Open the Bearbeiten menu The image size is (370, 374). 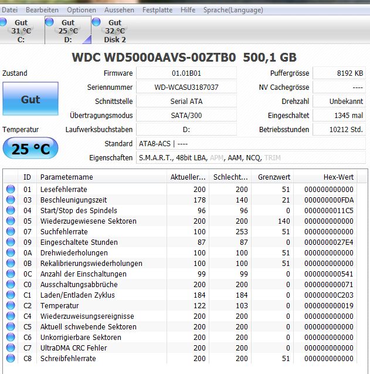pyautogui.click(x=42, y=10)
